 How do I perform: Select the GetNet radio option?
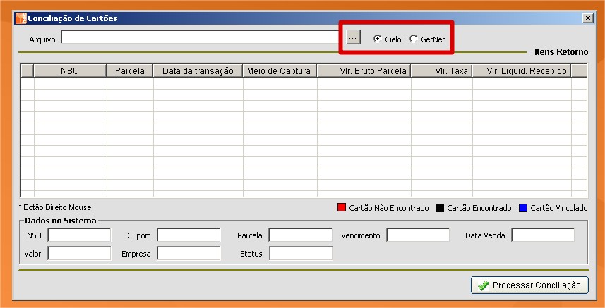tap(414, 39)
